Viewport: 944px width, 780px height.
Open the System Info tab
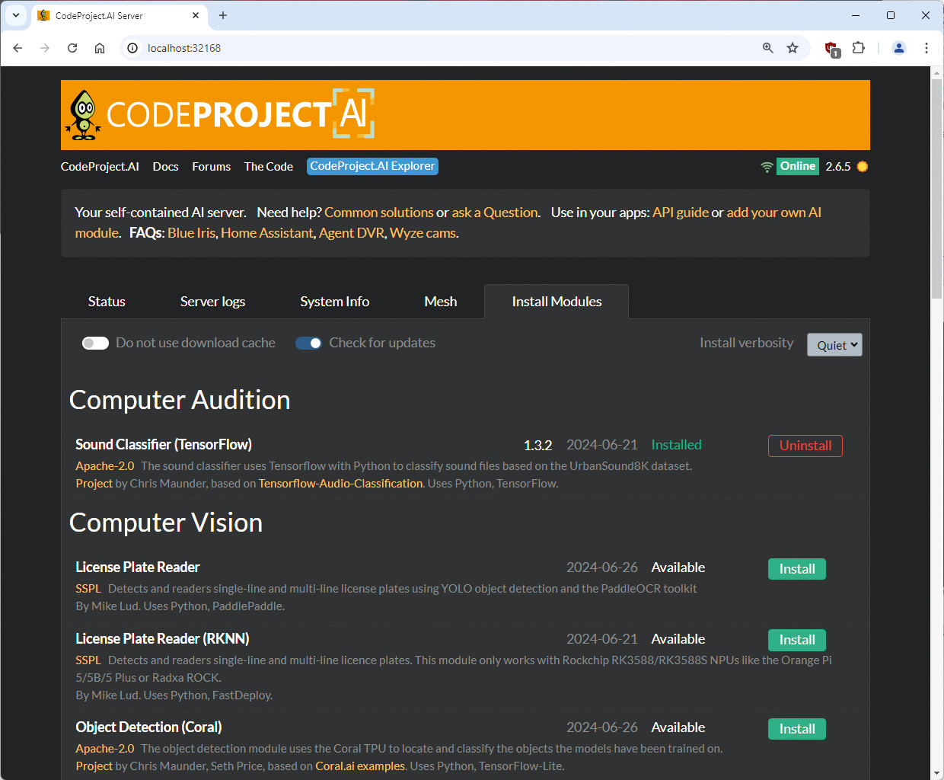[335, 302]
